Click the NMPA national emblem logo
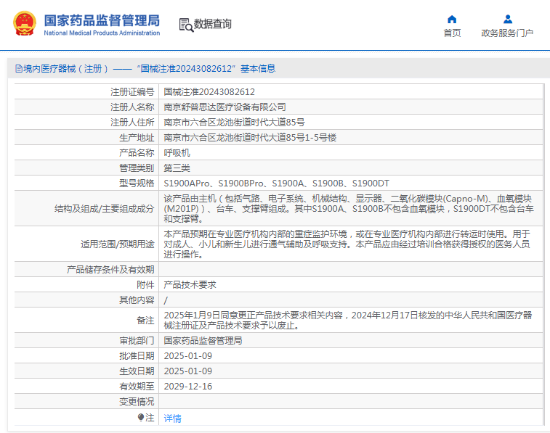550x433 pixels. (25, 24)
